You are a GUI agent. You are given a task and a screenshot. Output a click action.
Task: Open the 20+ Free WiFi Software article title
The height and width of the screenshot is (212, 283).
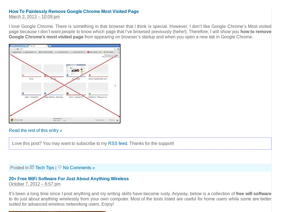[x=69, y=179]
